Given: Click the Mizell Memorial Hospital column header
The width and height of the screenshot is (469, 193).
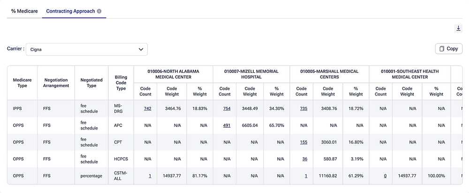Looking at the screenshot, I should [x=251, y=74].
